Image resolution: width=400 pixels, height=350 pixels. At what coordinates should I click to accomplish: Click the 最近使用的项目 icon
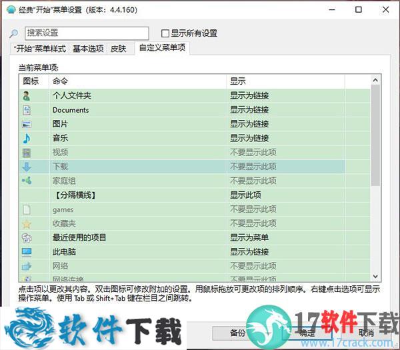click(x=27, y=238)
